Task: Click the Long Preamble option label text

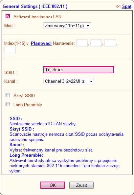Action: click(28, 105)
